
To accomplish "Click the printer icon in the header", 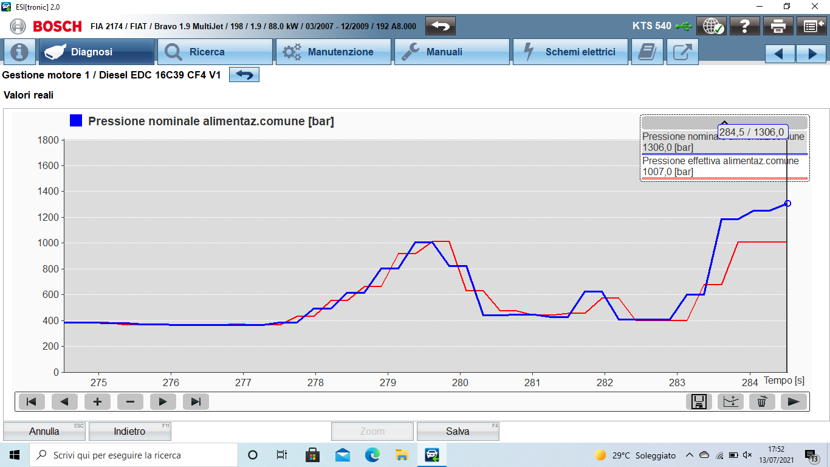I will tap(778, 26).
